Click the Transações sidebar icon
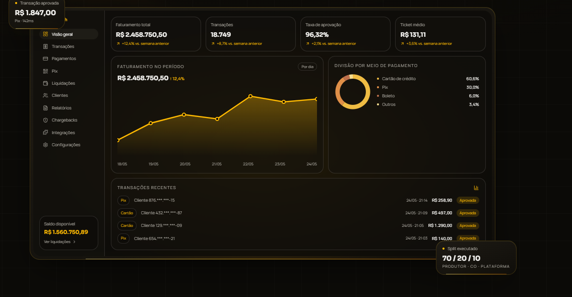572x297 pixels. click(x=45, y=46)
